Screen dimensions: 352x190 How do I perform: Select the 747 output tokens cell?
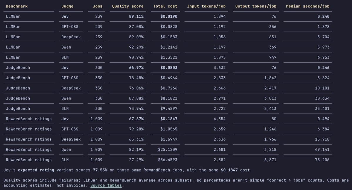tap(273, 57)
